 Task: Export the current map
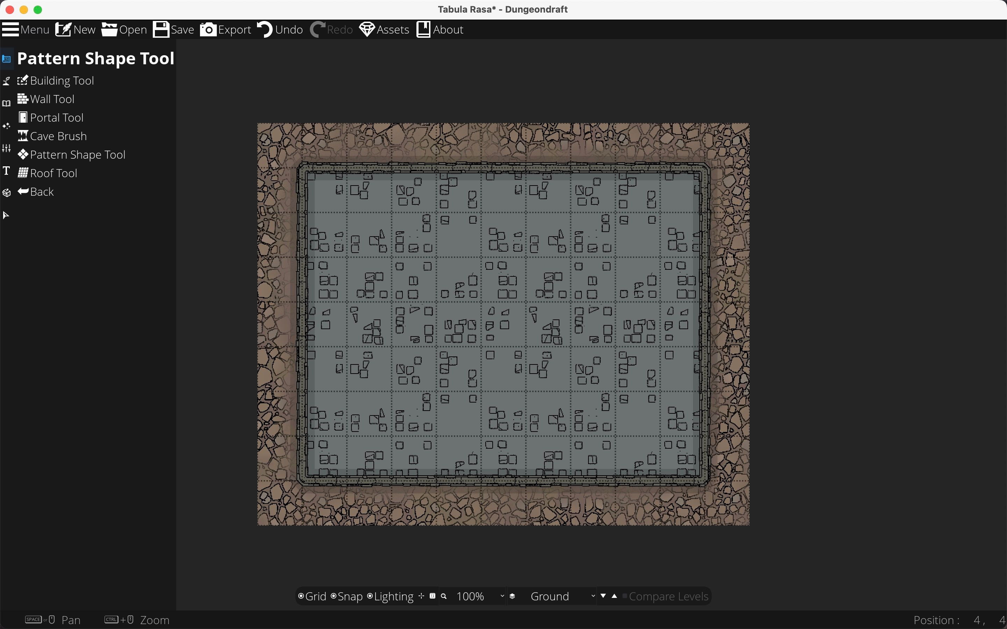coord(225,30)
